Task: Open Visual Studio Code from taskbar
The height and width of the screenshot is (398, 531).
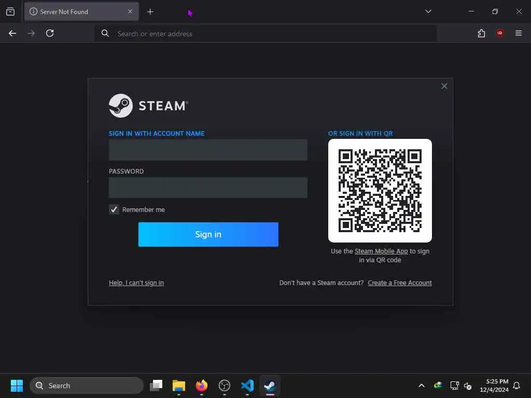Action: pyautogui.click(x=247, y=386)
